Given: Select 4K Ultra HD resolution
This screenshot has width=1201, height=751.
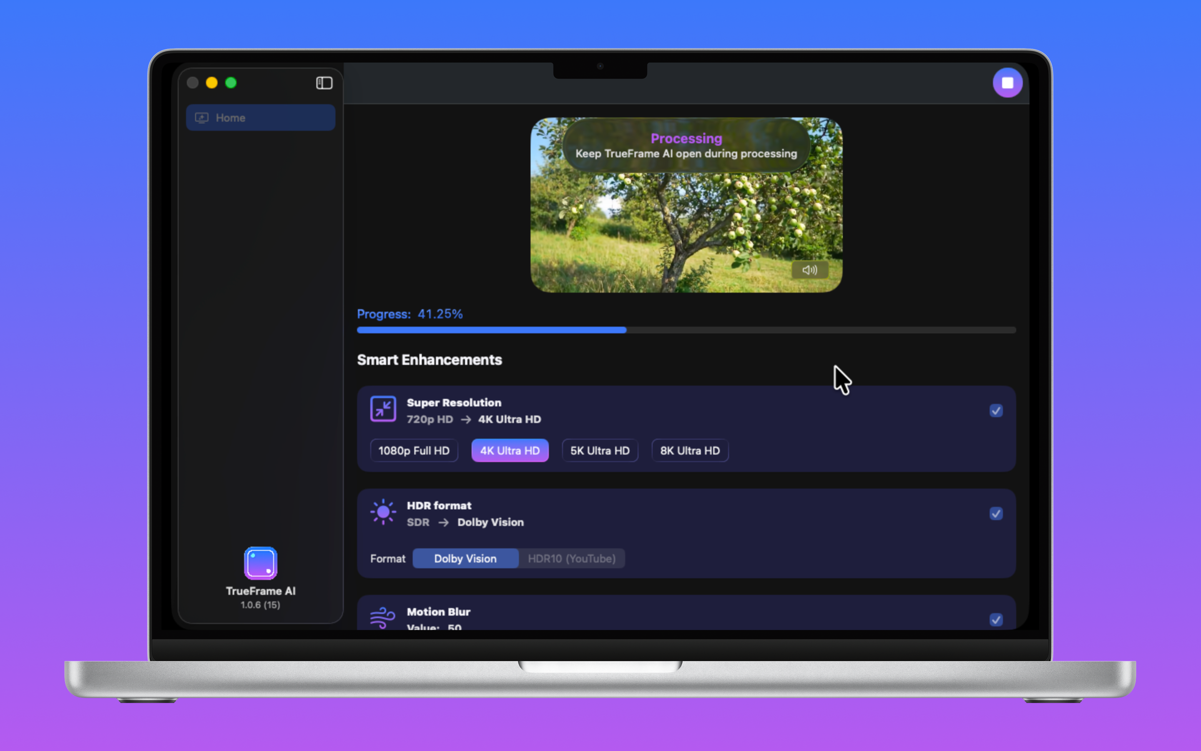Looking at the screenshot, I should click(x=510, y=451).
